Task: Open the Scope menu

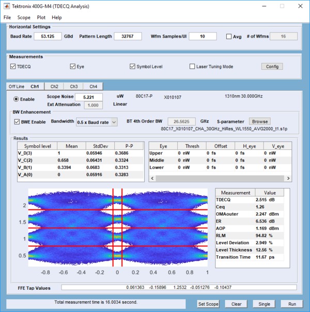Action: tap(24, 18)
